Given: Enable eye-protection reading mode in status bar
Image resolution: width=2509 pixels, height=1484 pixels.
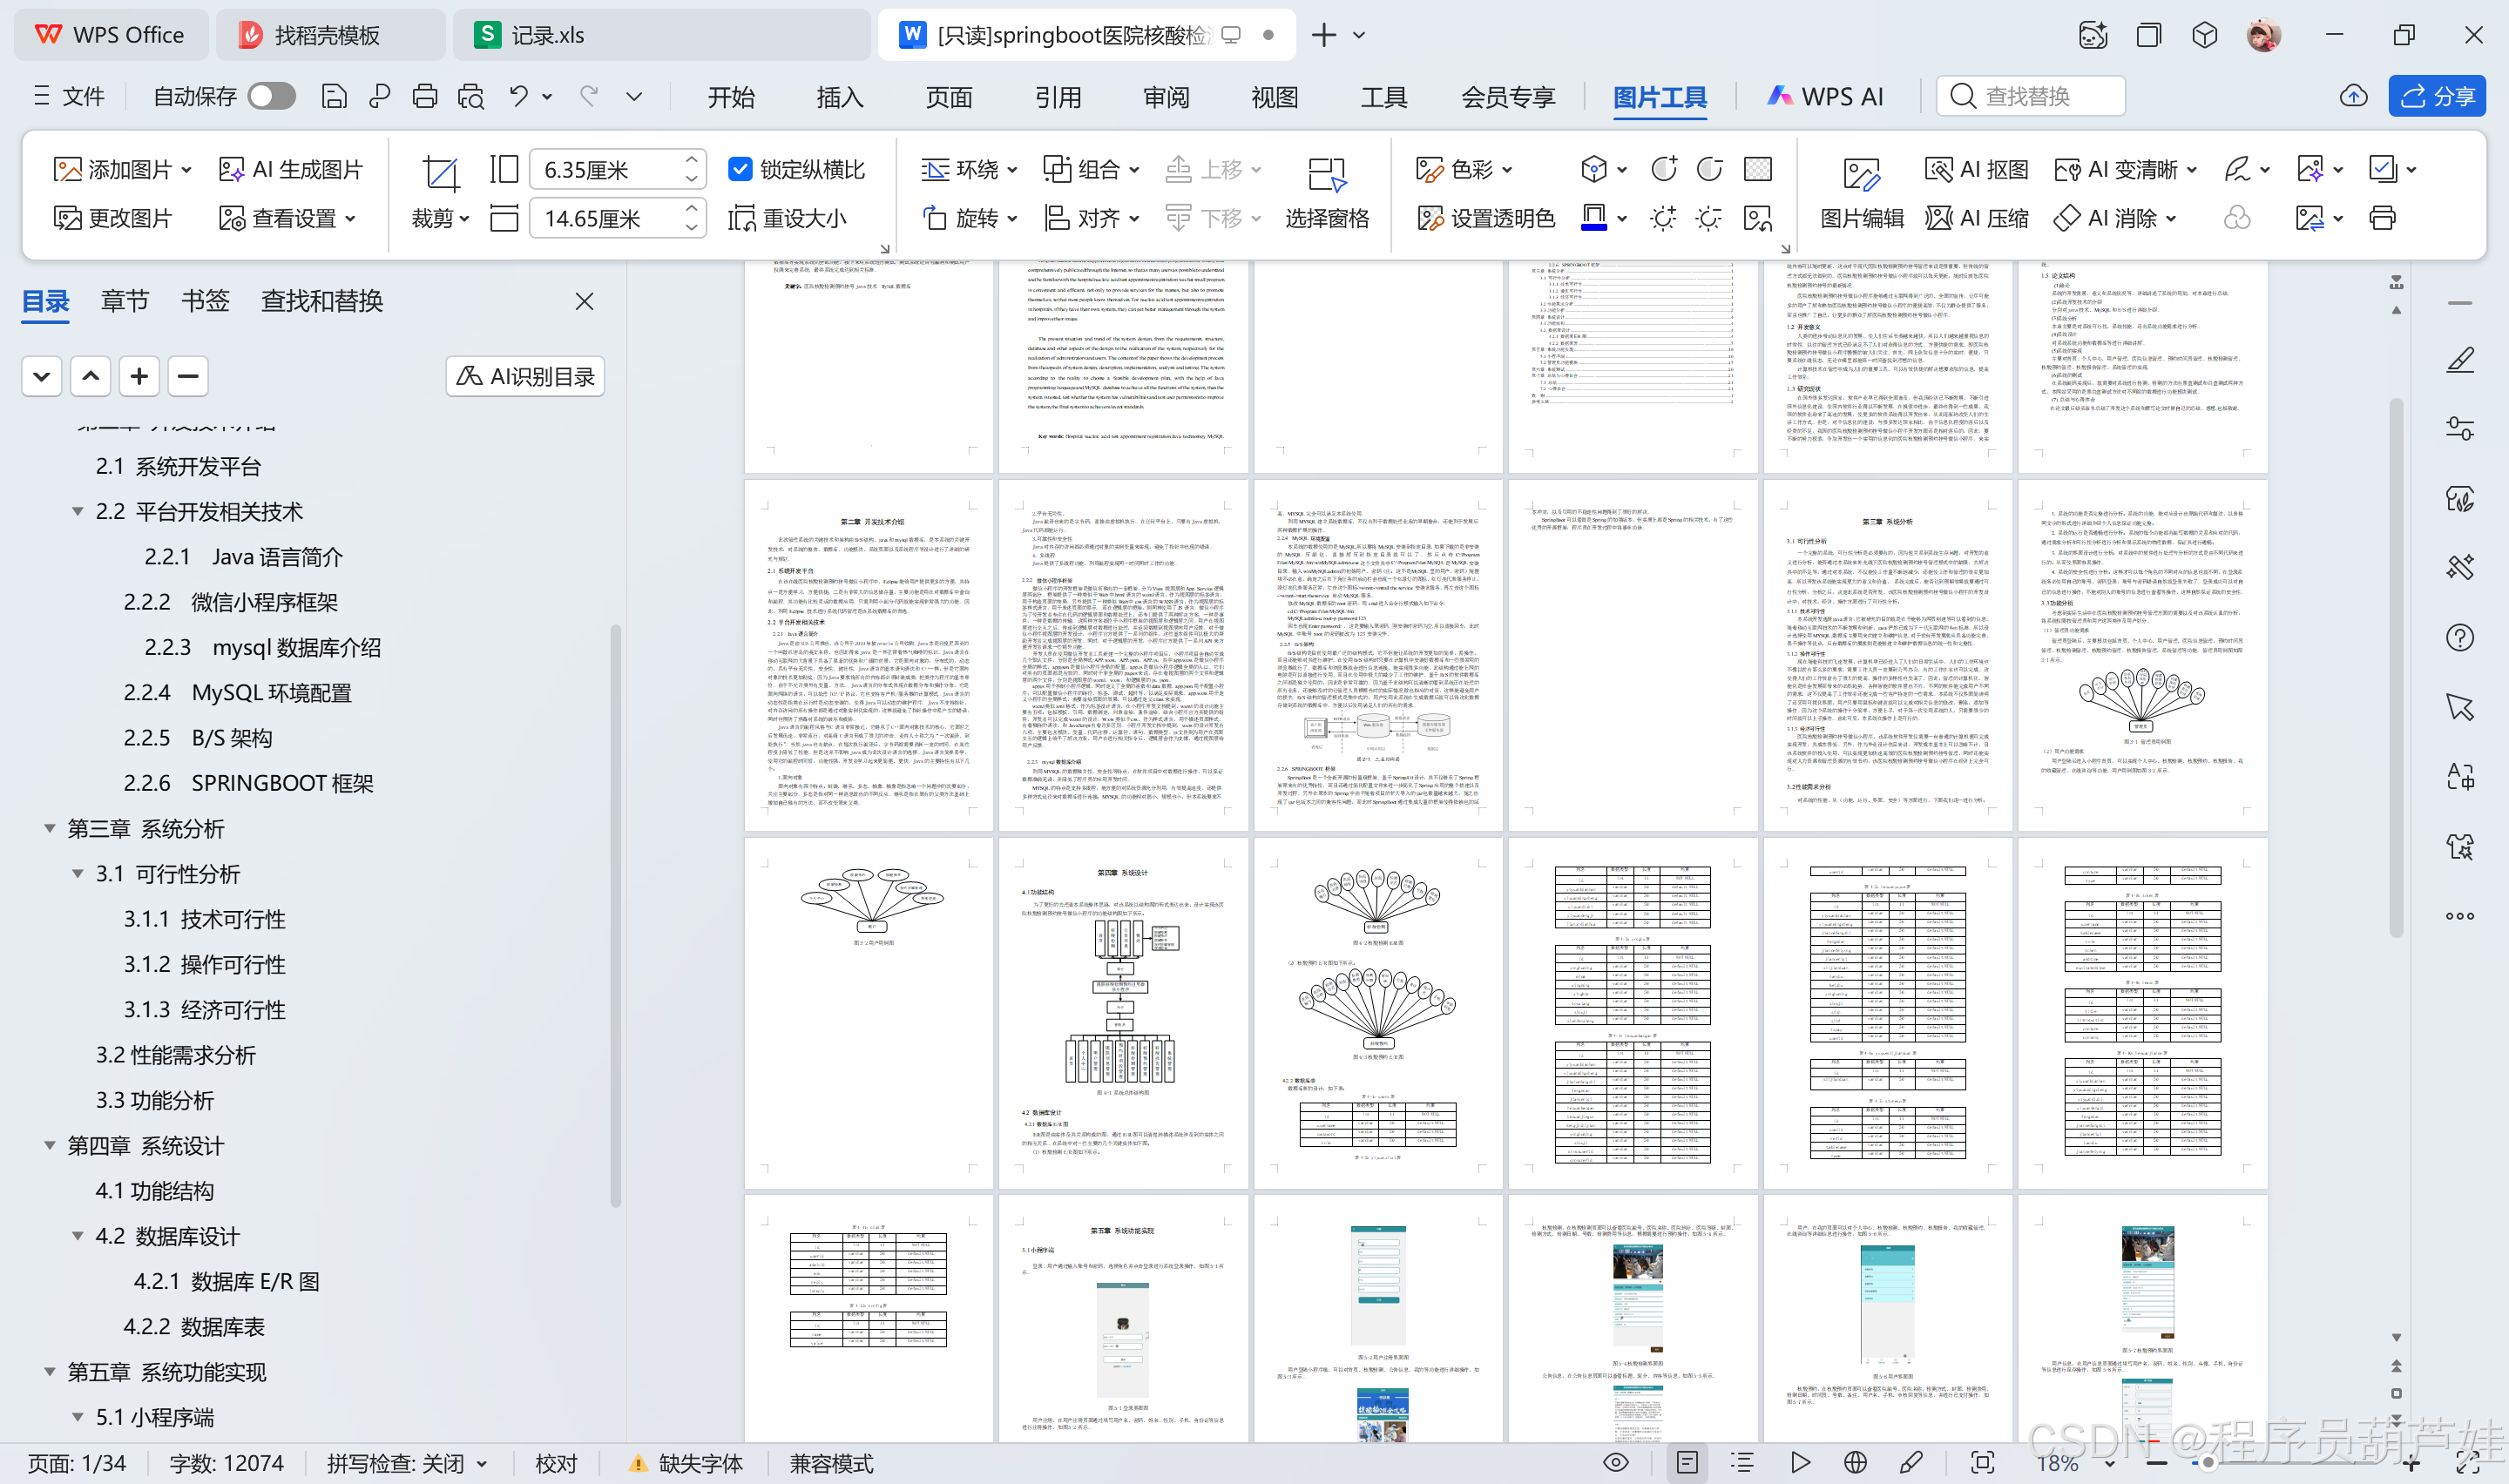Looking at the screenshot, I should (1615, 1462).
